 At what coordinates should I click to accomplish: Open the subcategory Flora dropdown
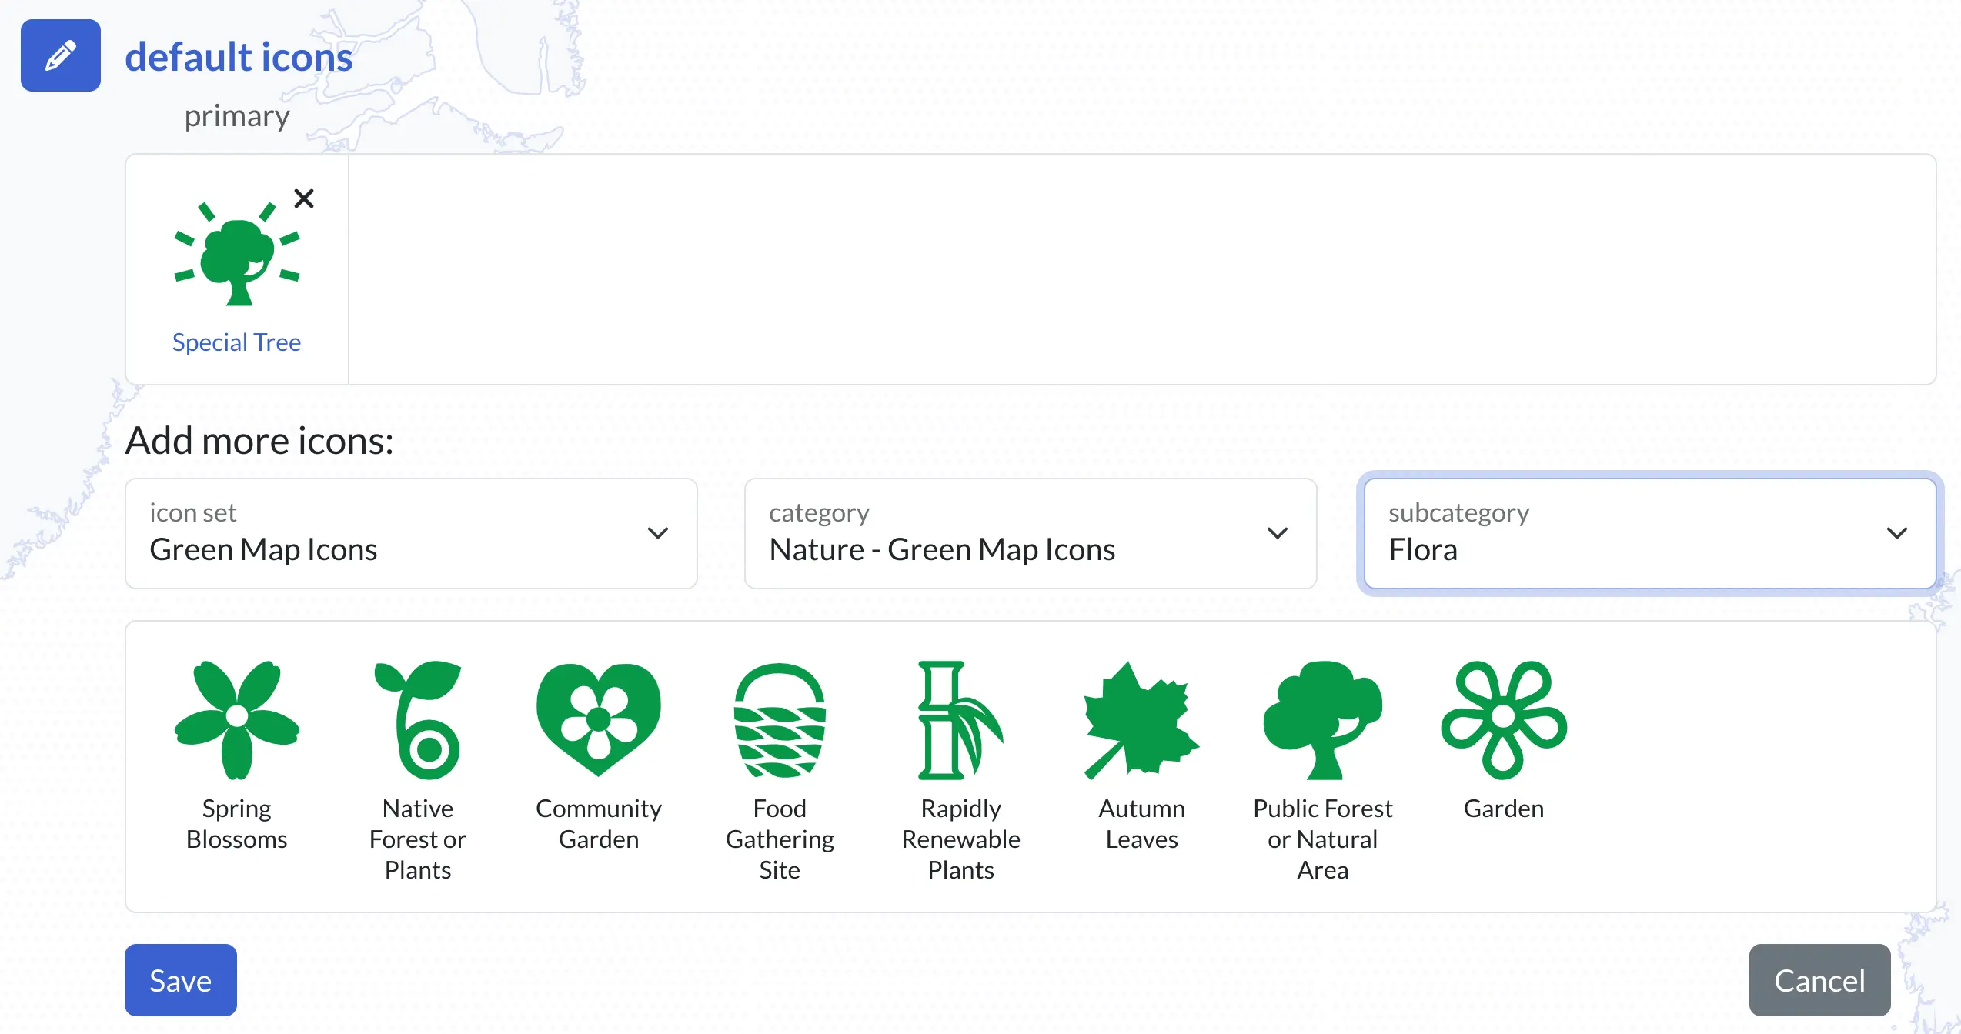pos(1650,533)
